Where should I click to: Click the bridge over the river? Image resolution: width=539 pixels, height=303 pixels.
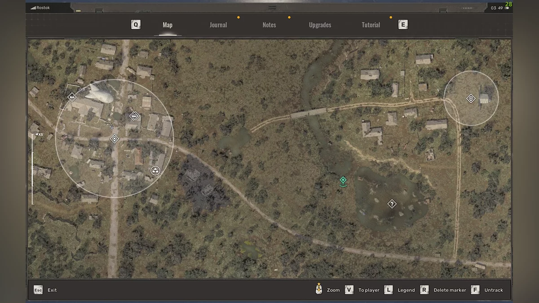[x=309, y=113]
